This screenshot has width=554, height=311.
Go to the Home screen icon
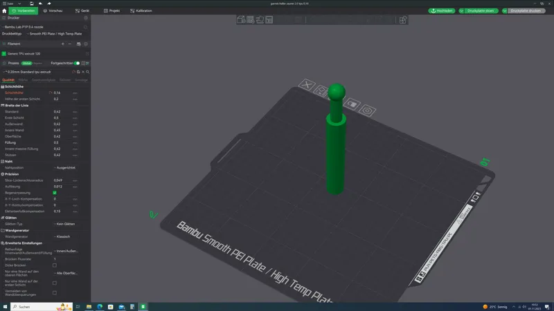(4, 11)
